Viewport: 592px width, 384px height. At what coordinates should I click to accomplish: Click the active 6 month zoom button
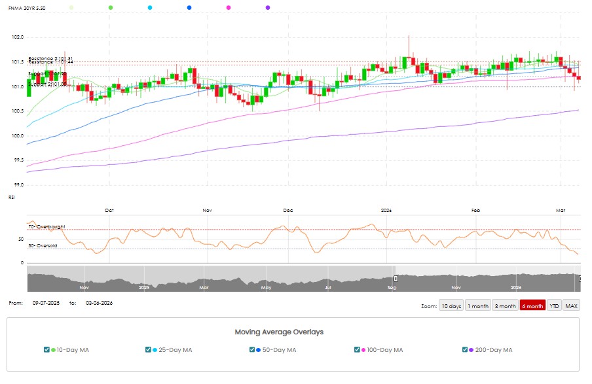532,306
